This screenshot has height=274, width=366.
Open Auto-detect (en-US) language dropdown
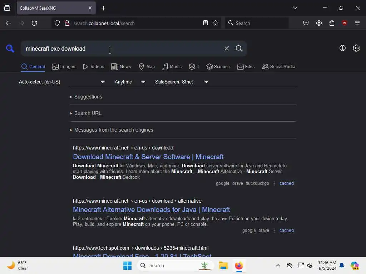[x=62, y=82]
